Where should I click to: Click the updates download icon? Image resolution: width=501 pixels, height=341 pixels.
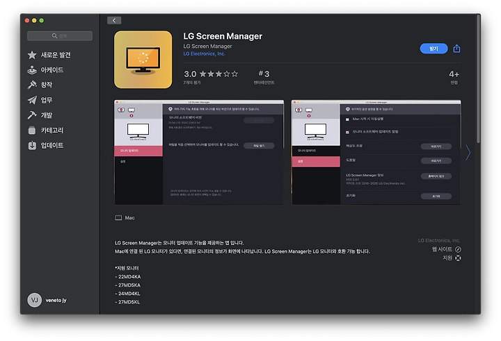[32, 145]
